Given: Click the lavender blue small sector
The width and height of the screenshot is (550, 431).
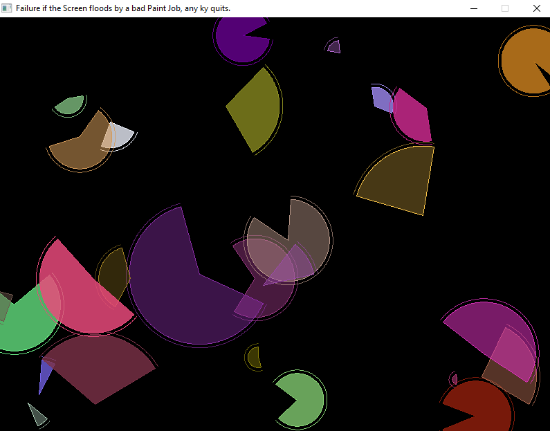Looking at the screenshot, I should 381,98.
